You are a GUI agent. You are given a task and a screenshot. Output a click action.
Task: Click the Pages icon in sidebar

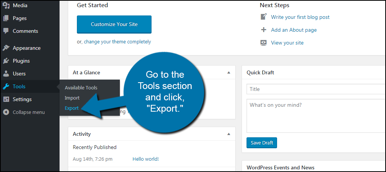click(x=6, y=18)
